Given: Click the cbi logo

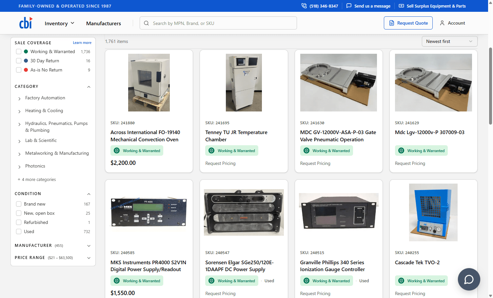Looking at the screenshot, I should 26,23.
